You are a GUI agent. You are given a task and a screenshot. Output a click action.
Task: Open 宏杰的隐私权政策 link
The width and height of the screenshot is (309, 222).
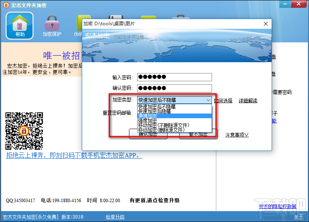pyautogui.click(x=277, y=206)
